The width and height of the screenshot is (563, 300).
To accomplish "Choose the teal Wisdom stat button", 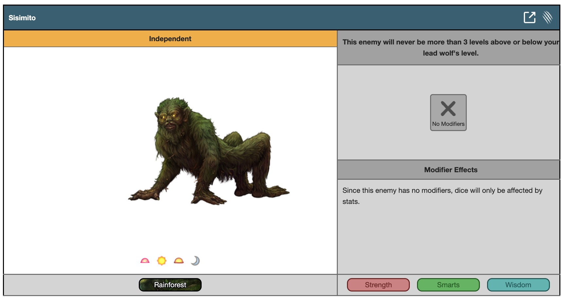I will (518, 285).
